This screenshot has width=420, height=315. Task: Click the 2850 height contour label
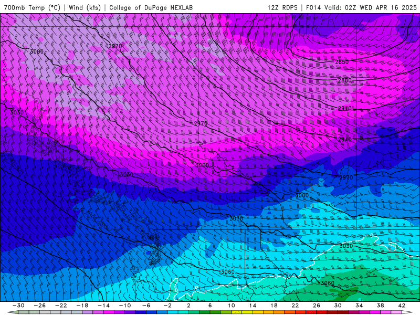pyautogui.click(x=342, y=62)
